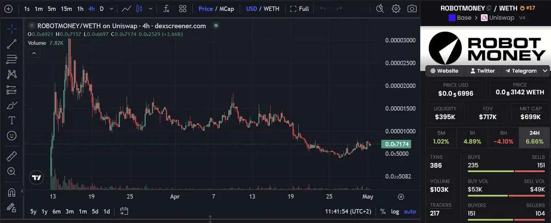Switch chart quote to WETH
Viewport: 551px width, 223px height.
coord(271,8)
